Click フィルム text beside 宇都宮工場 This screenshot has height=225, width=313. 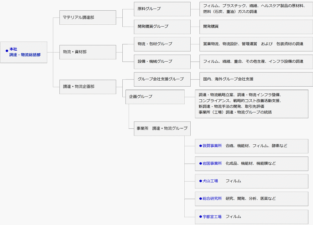pyautogui.click(x=233, y=217)
